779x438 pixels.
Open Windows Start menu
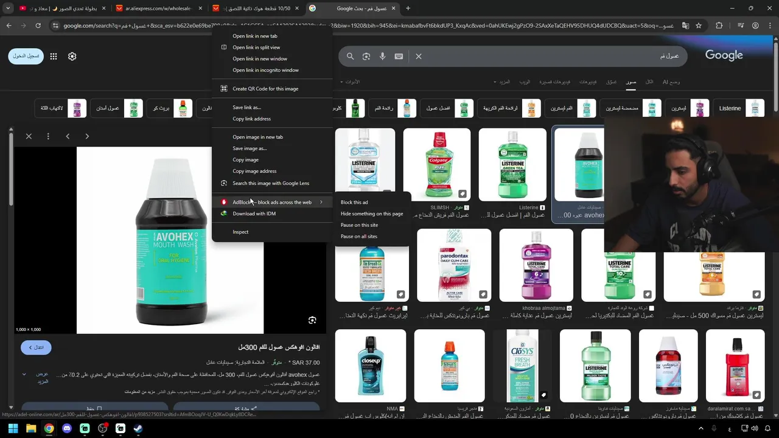pos(13,428)
